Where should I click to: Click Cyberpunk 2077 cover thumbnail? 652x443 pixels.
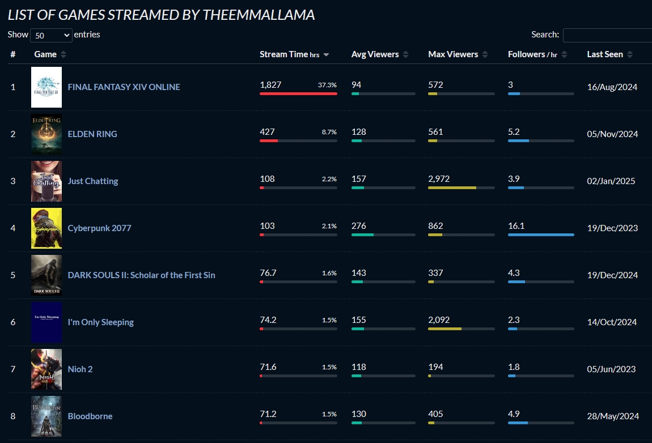click(46, 228)
